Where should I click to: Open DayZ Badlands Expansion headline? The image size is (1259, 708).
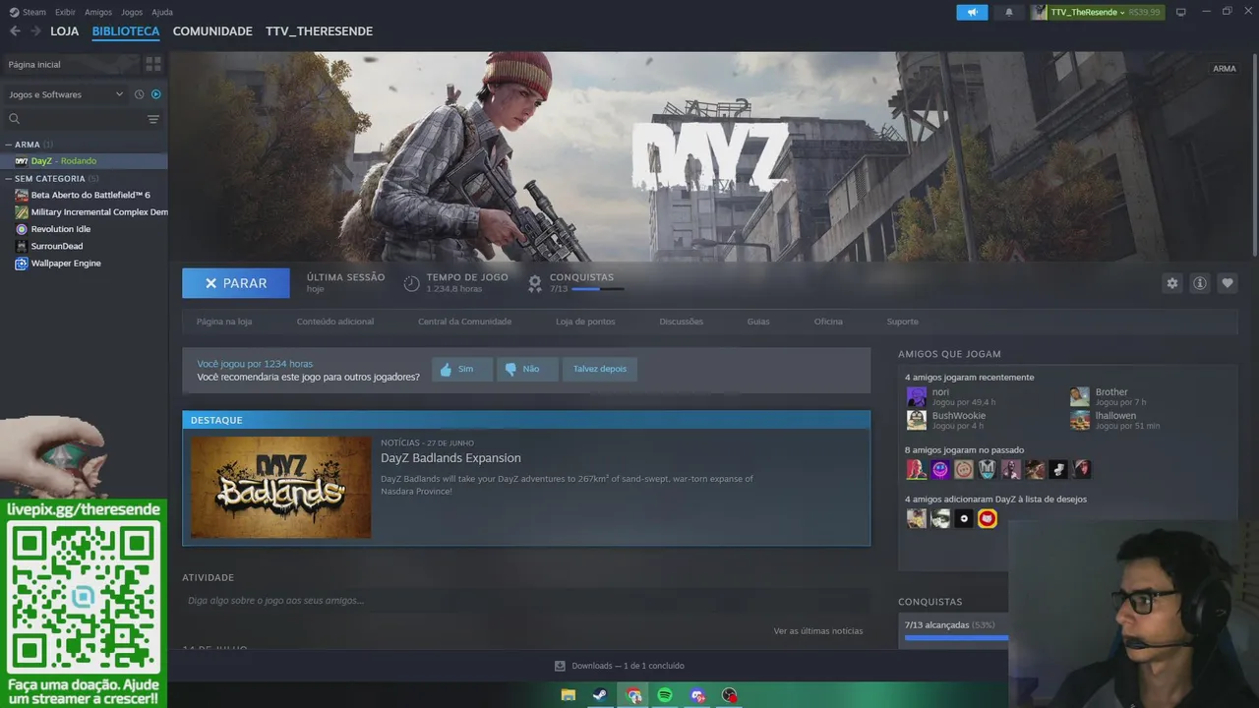(x=450, y=458)
